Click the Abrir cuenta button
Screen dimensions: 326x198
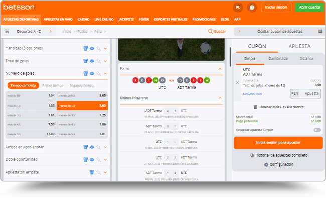click(x=309, y=8)
